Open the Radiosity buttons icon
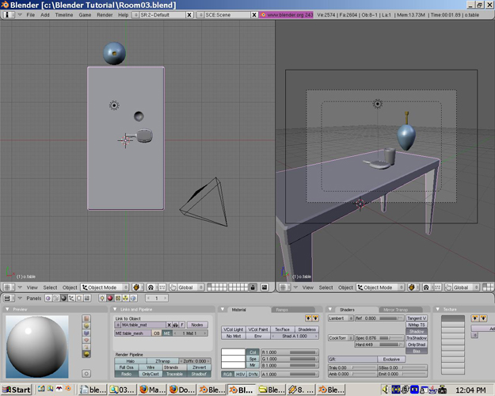 point(125,298)
